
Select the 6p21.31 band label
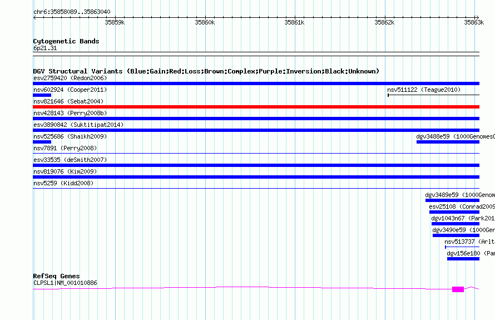pos(45,48)
